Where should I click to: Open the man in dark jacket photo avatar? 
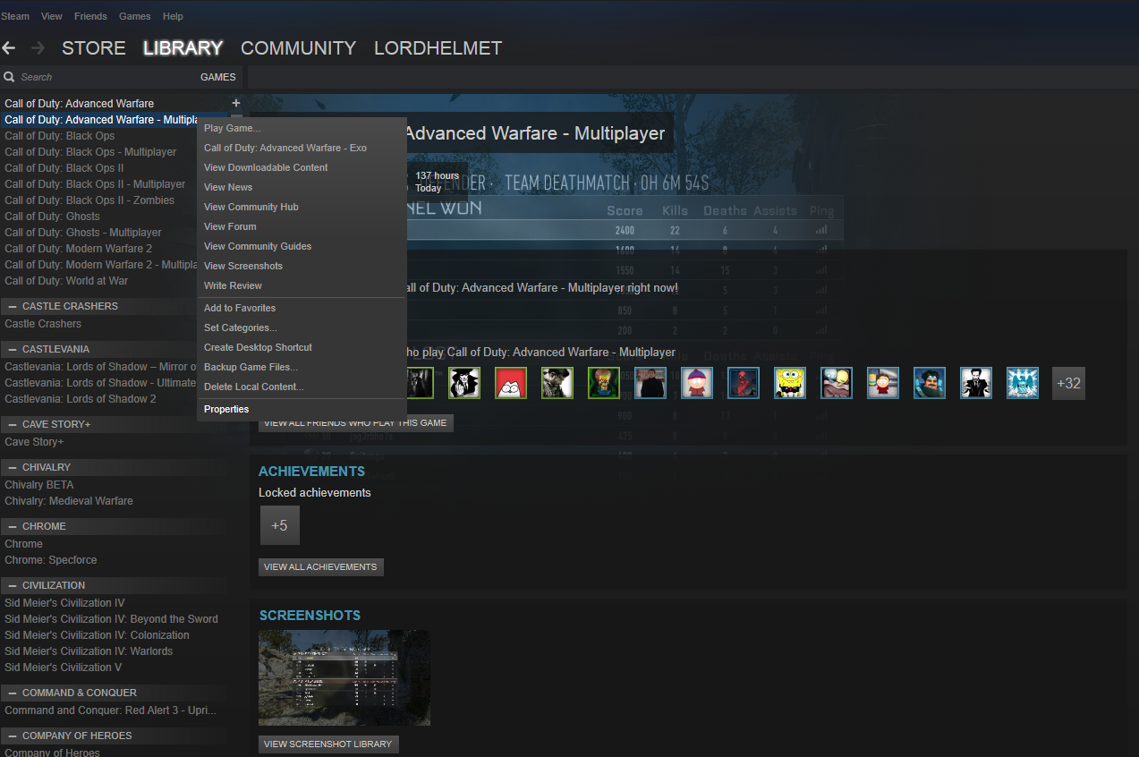650,383
